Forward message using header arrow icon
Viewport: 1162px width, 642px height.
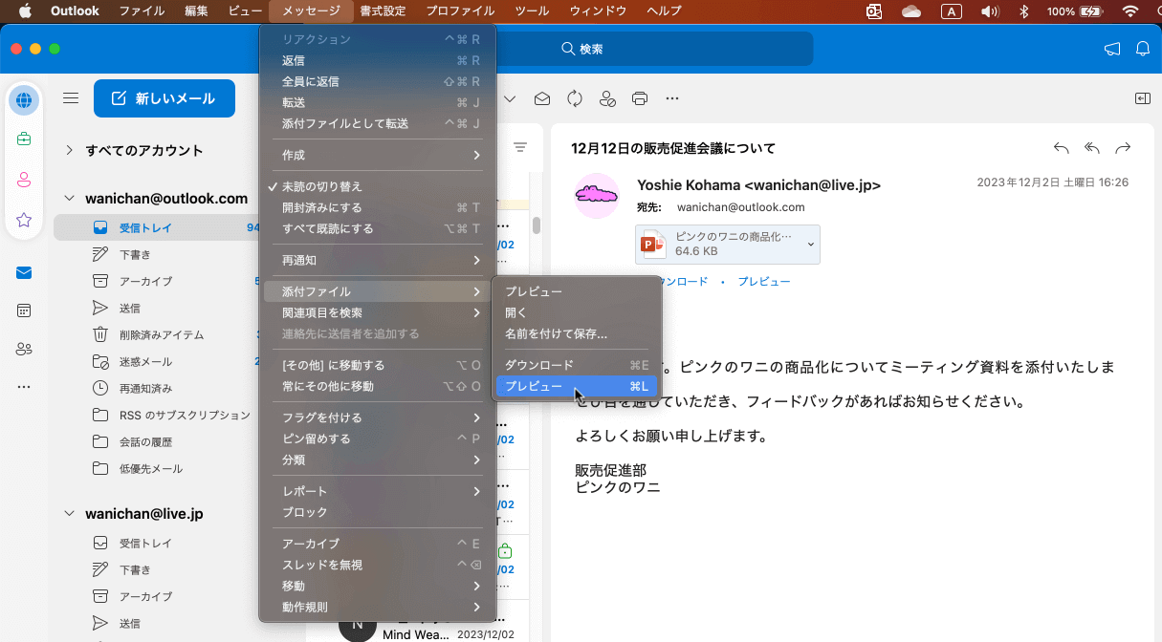[x=1124, y=148]
